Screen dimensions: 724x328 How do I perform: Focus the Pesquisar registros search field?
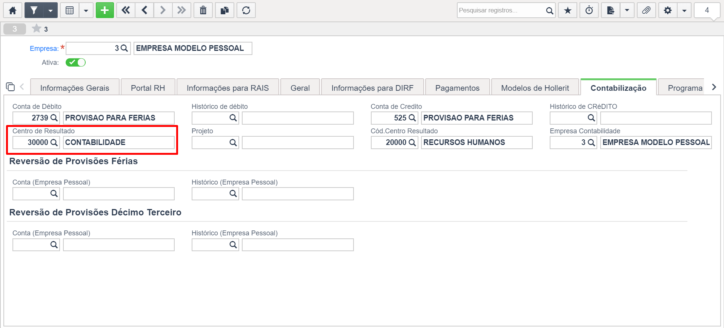pos(501,10)
